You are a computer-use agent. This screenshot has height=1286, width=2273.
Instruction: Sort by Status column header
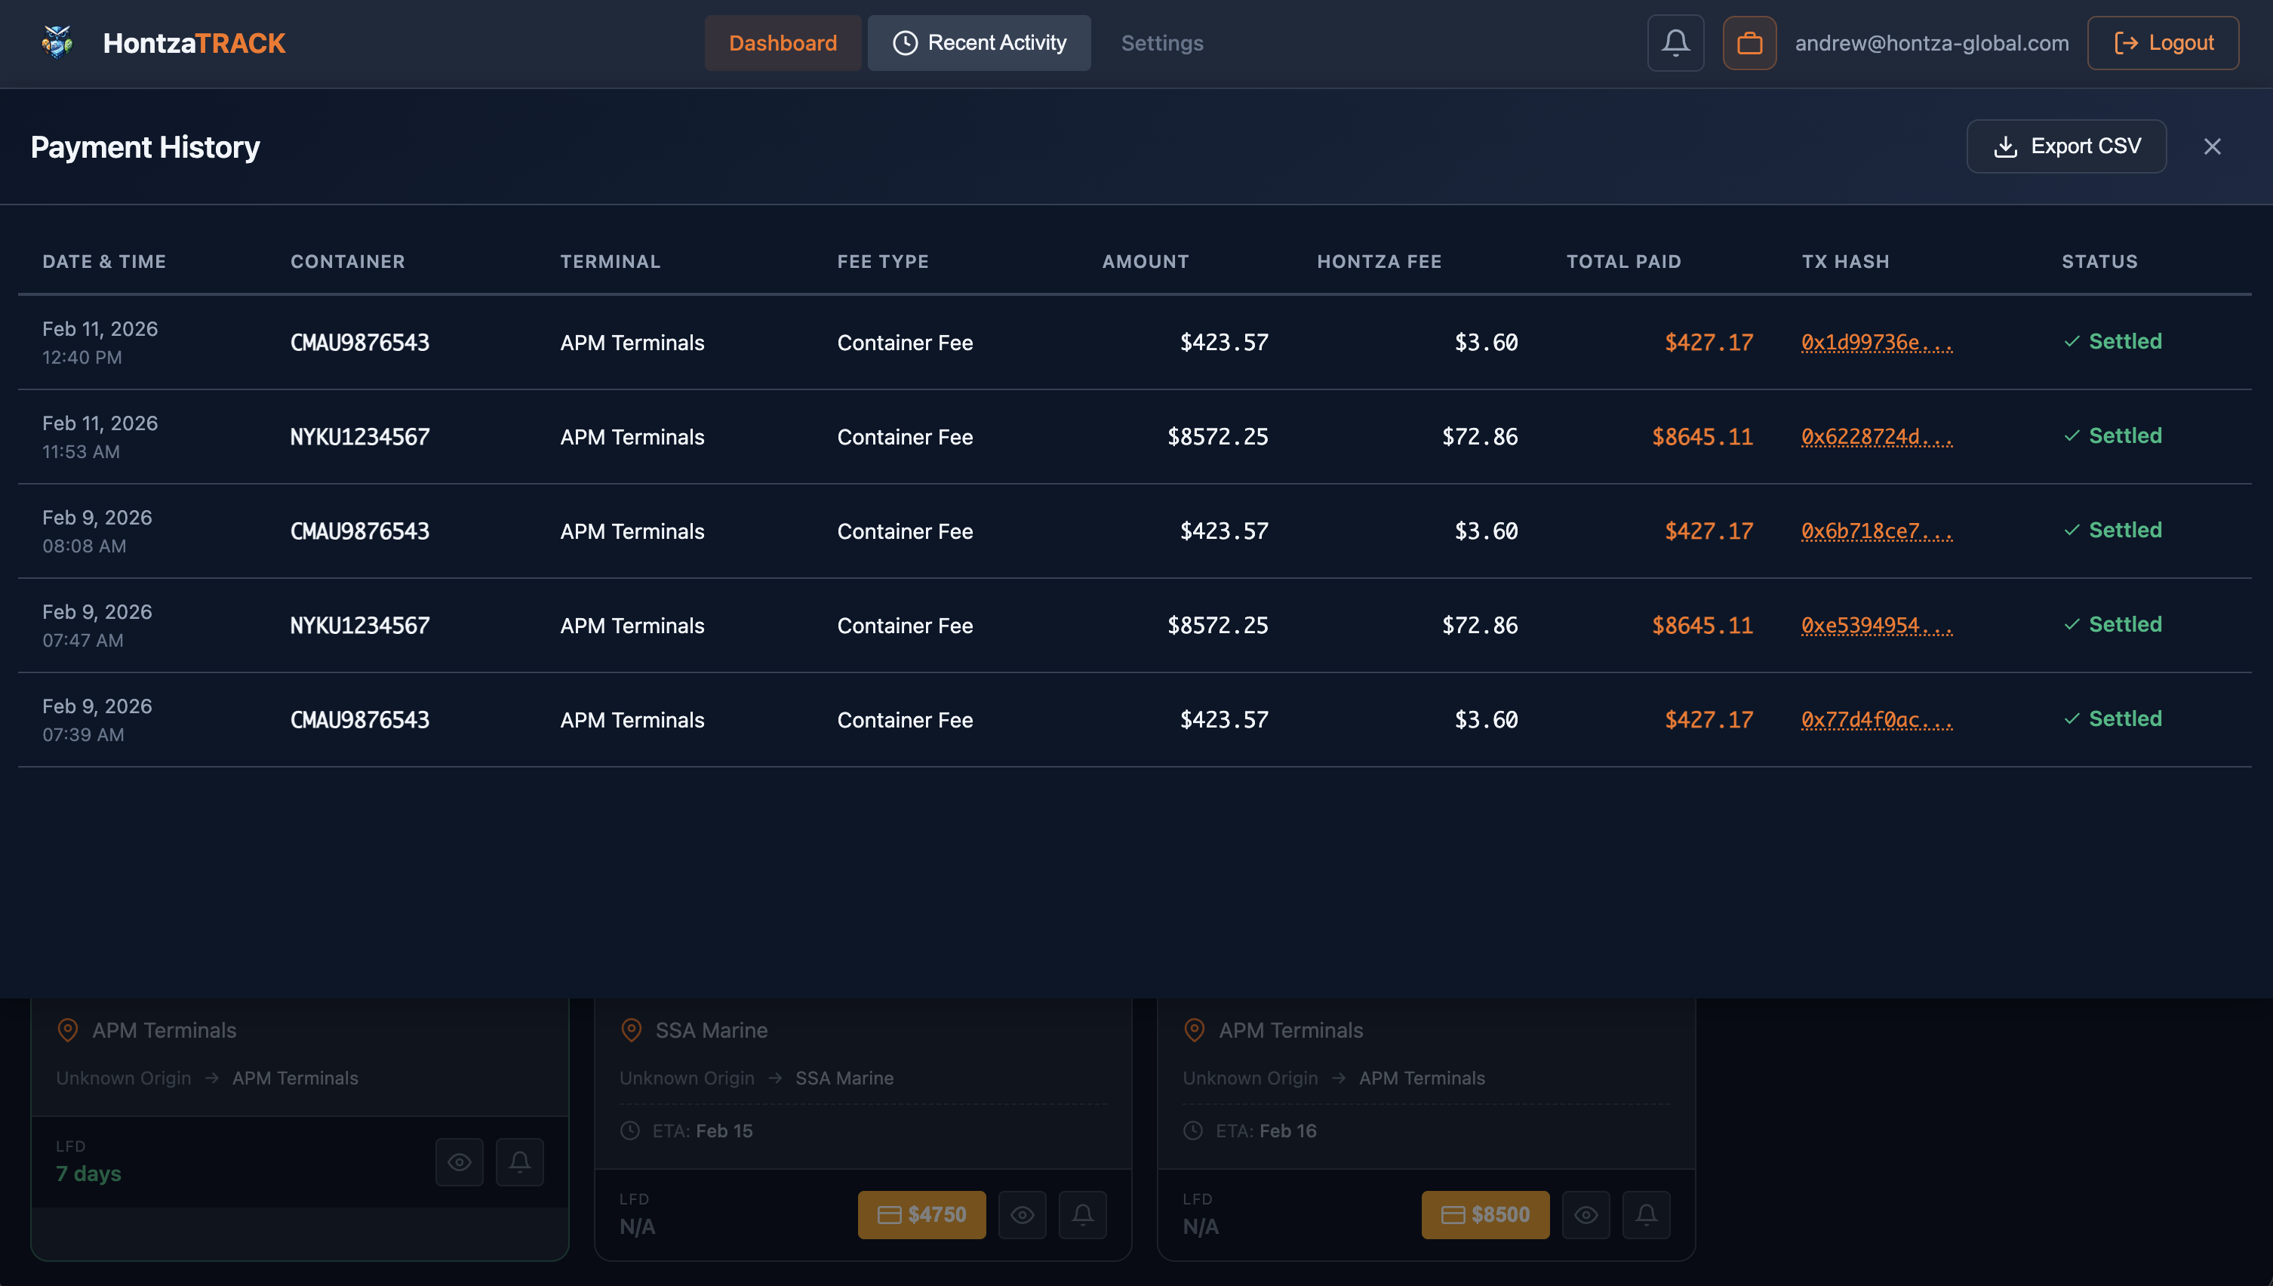(x=2100, y=261)
